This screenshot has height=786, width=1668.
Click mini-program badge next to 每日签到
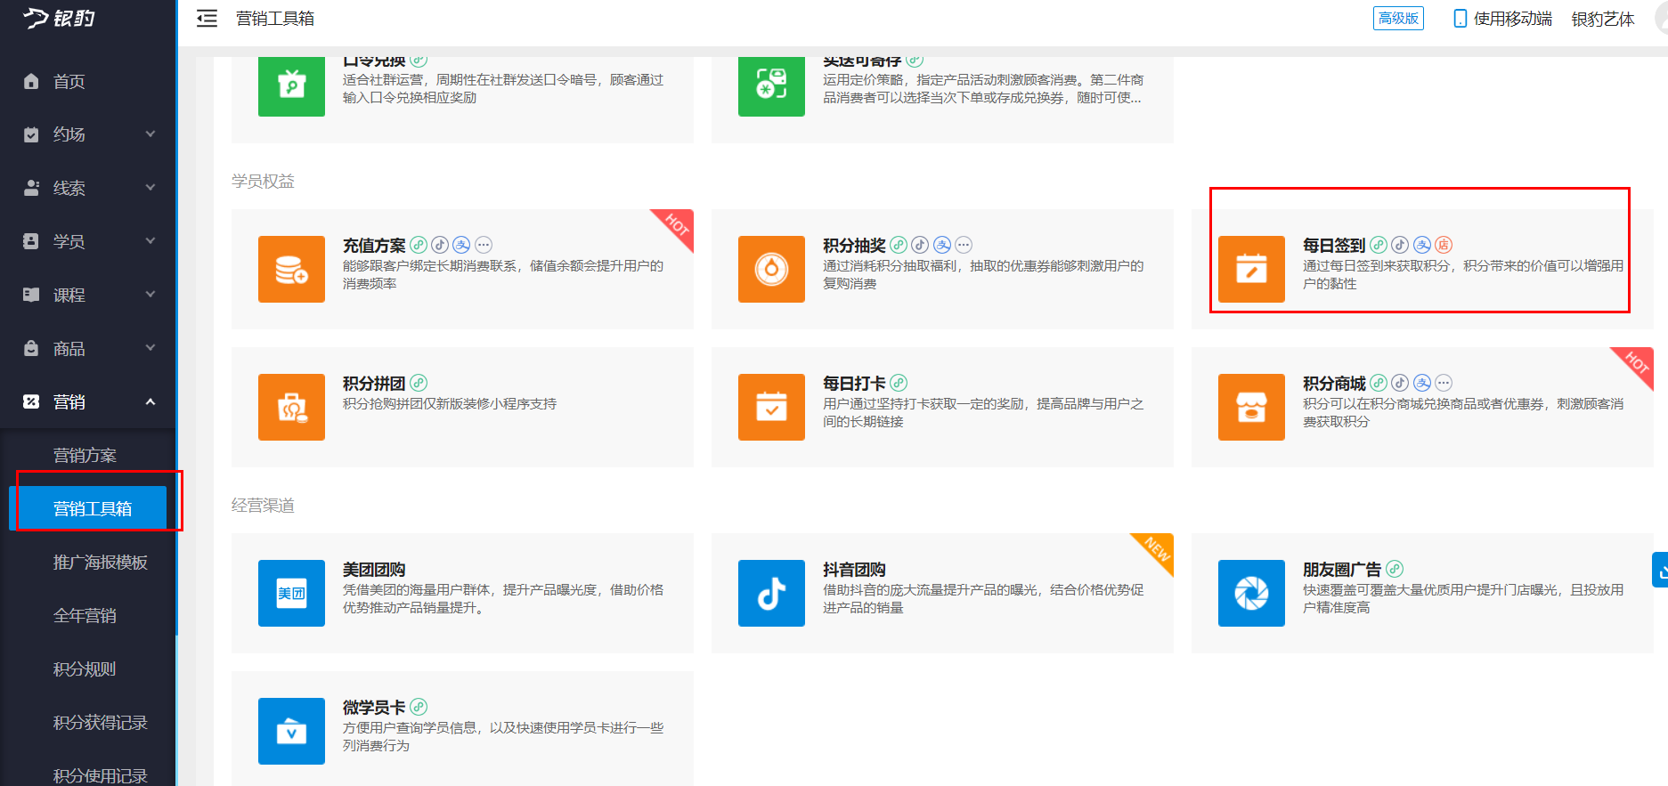tap(1379, 245)
